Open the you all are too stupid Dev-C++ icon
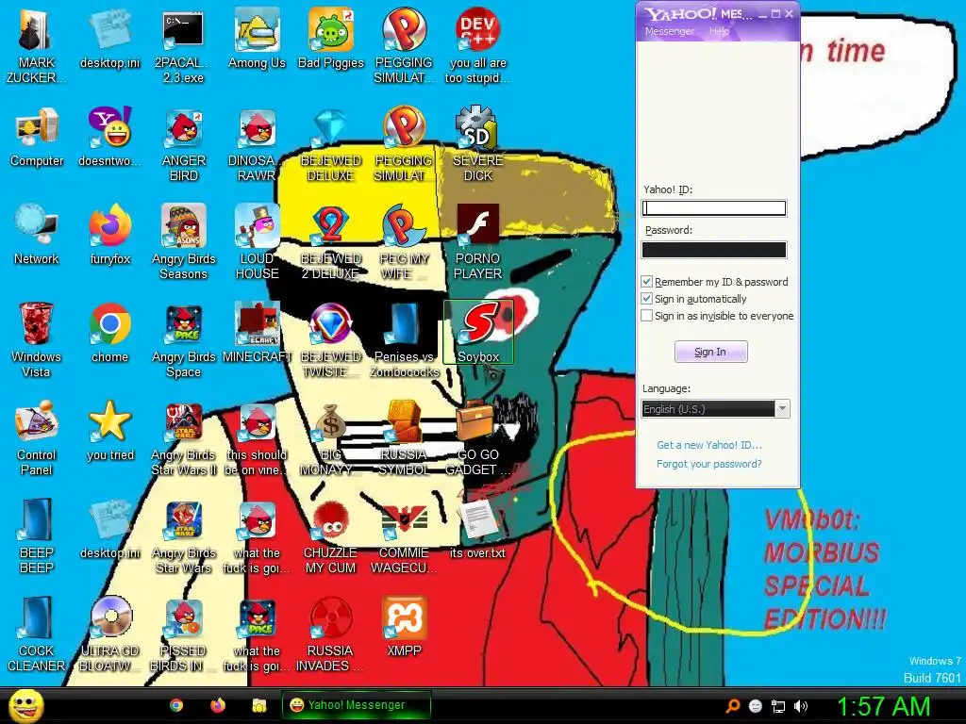Image resolution: width=966 pixels, height=724 pixels. (x=478, y=46)
